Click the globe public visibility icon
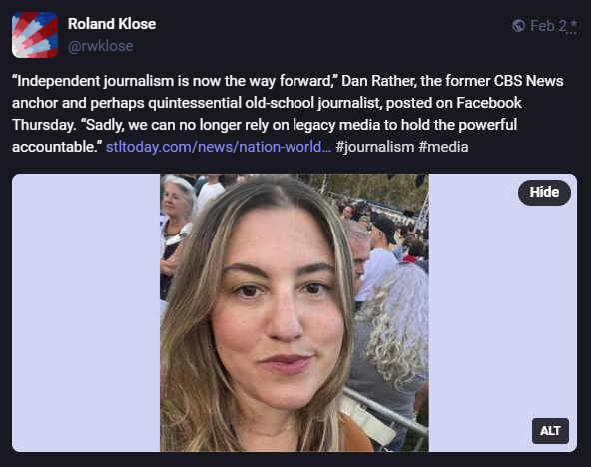The width and height of the screenshot is (591, 467). 518,26
